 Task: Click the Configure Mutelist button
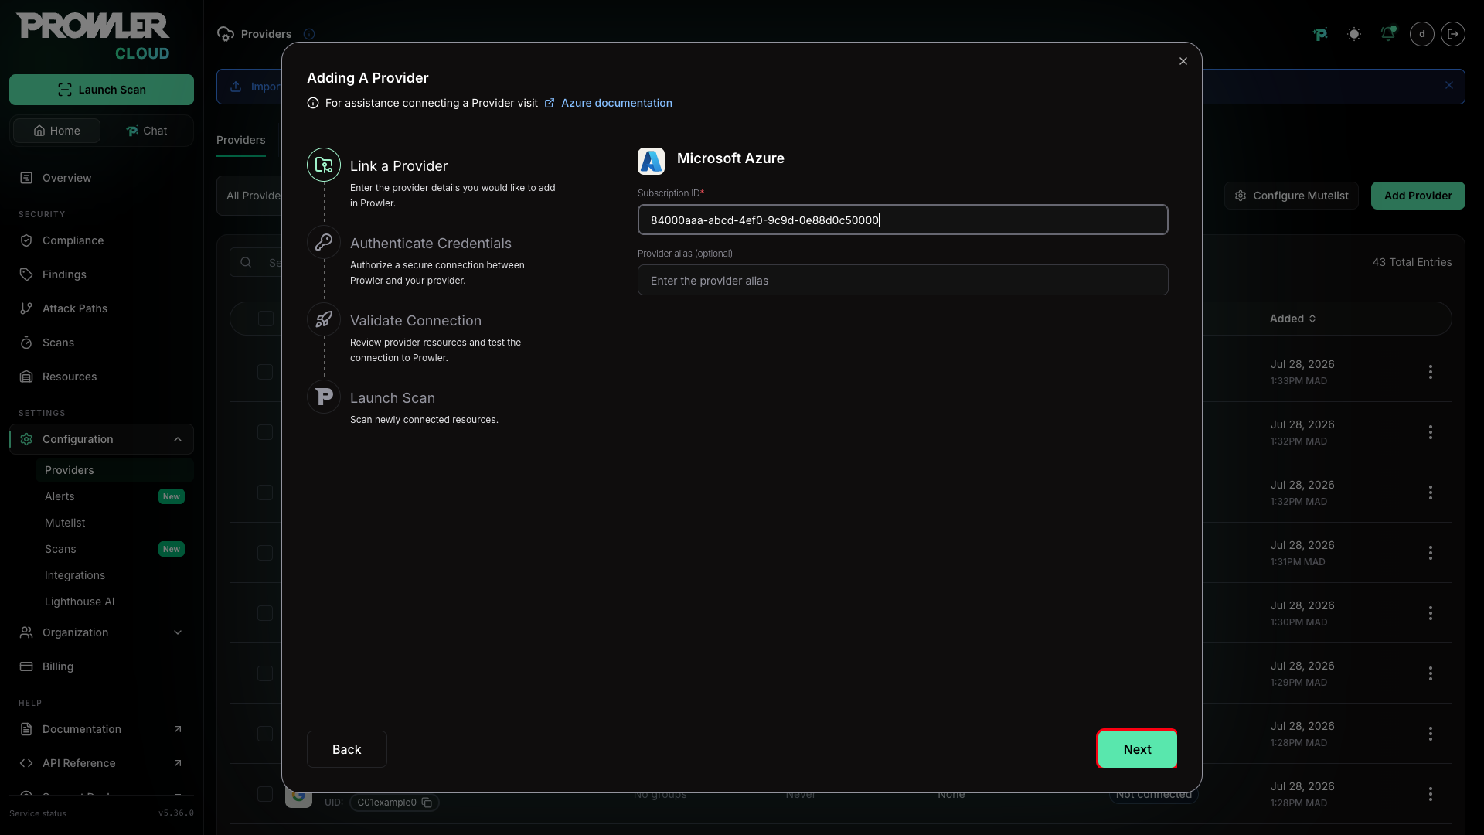[1291, 196]
